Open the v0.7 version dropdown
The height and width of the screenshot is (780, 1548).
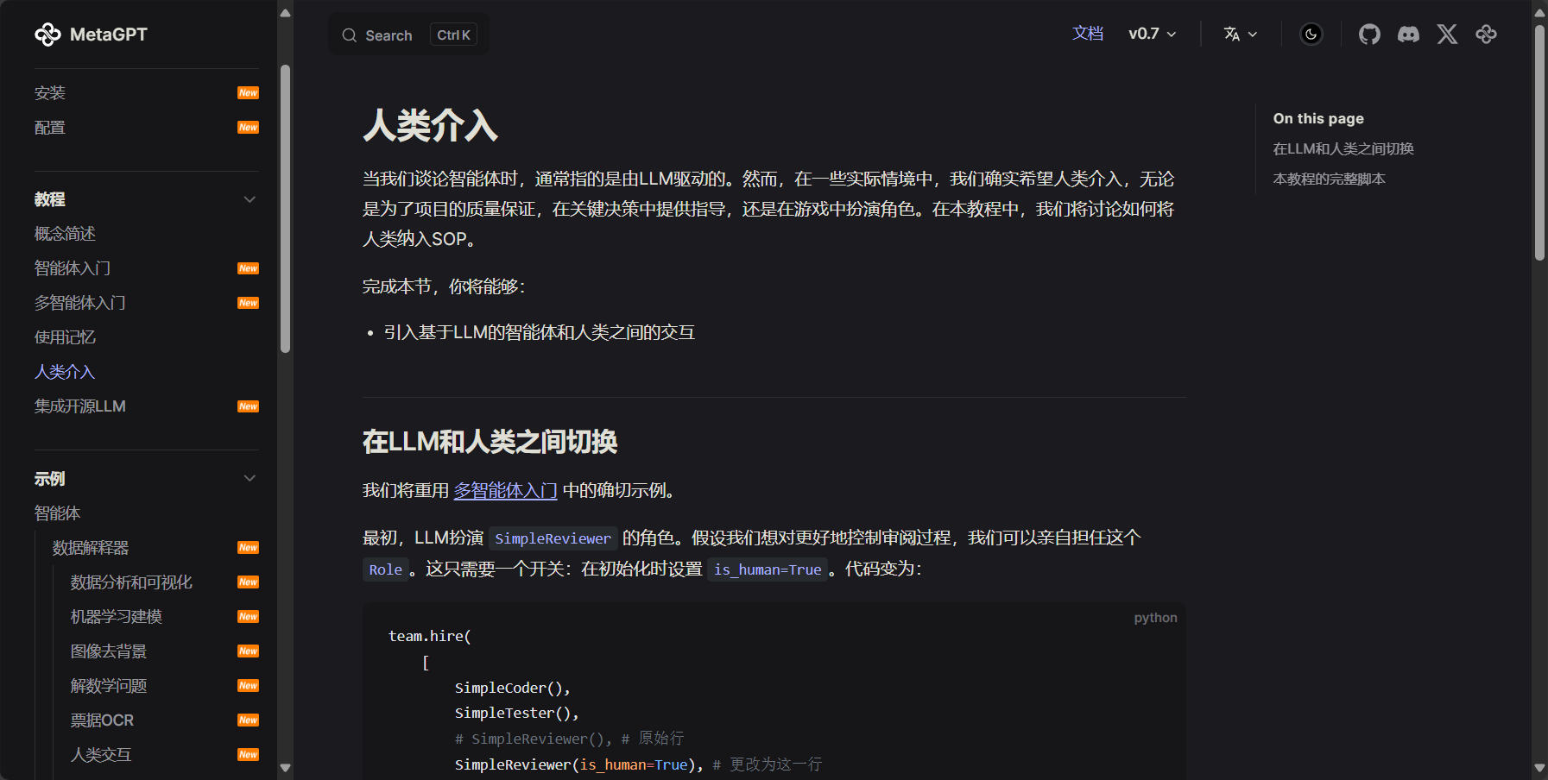pyautogui.click(x=1153, y=34)
